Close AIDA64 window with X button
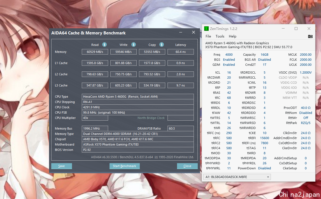The height and width of the screenshot is (199, 321). click(x=194, y=32)
